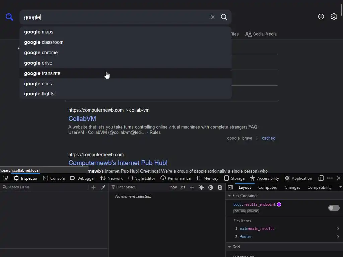Screen dimensions: 343x257
Task: Open cached version of CollabVM result
Action: pos(269,138)
